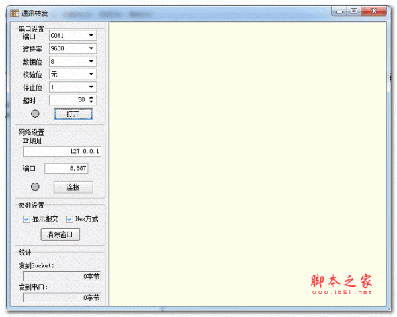The image size is (397, 317).
Task: Click inside the message log text area
Action: [x=248, y=163]
